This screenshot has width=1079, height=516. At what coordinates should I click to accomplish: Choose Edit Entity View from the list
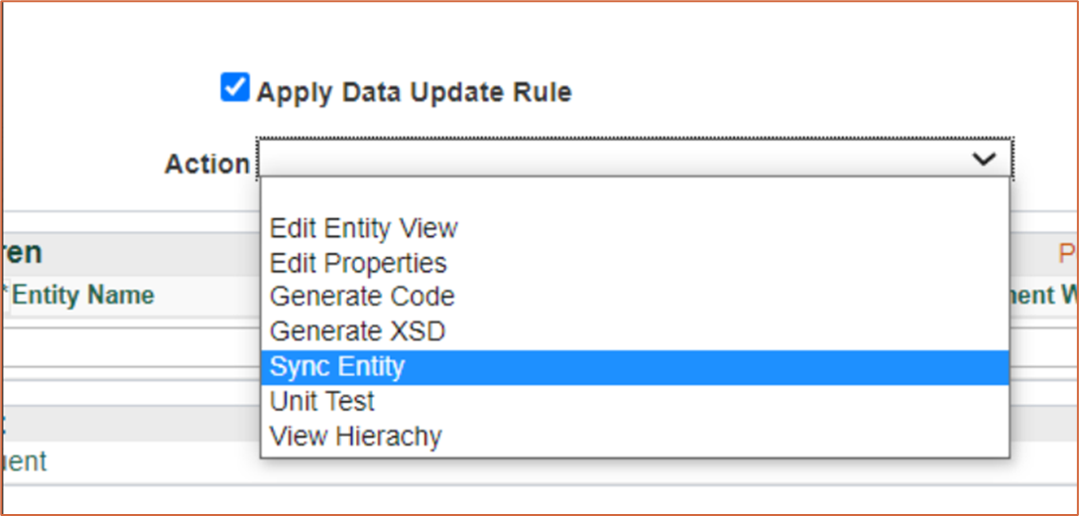(364, 228)
